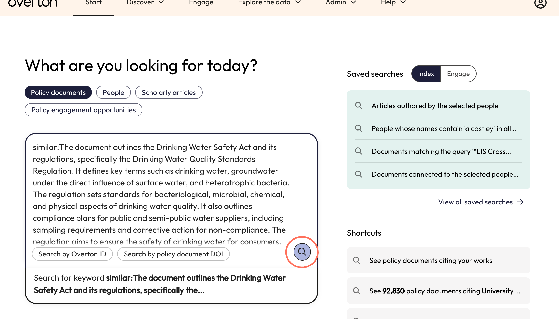
Task: Select Policy engagement opportunities search type
Action: click(x=84, y=110)
